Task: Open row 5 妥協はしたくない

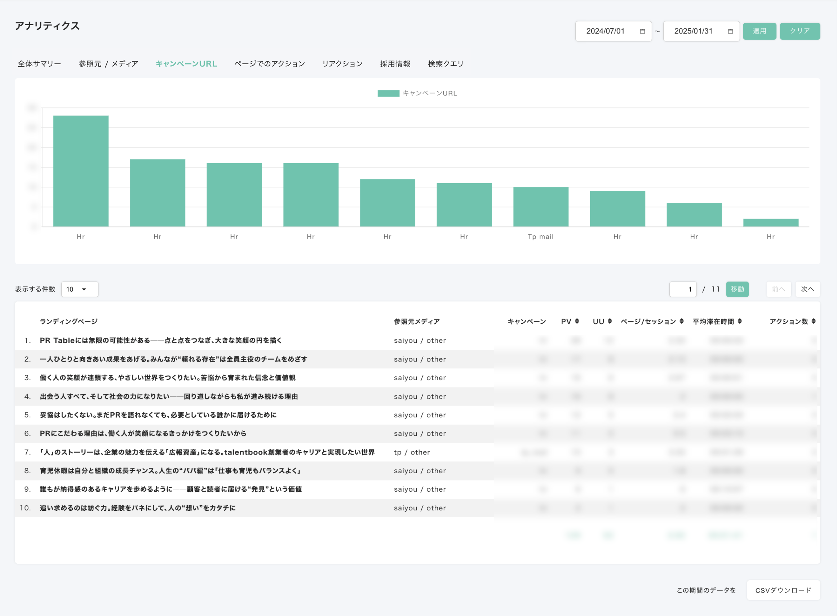Action: (x=158, y=415)
